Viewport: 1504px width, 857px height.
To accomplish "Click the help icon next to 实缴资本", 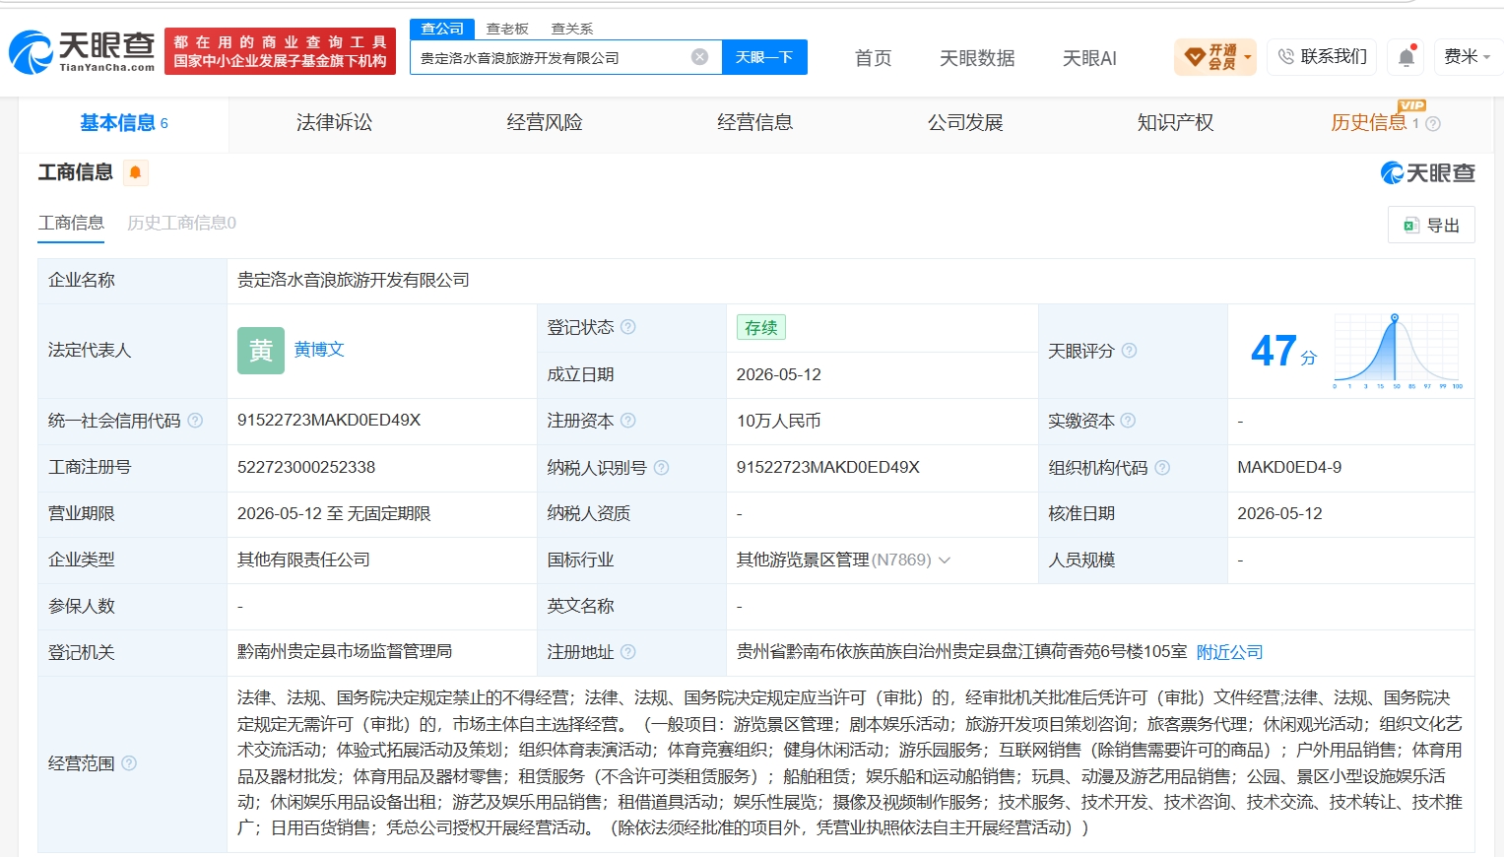I will click(x=1128, y=421).
